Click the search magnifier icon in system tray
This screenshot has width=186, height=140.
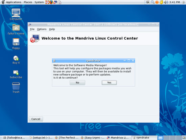click(x=153, y=2)
